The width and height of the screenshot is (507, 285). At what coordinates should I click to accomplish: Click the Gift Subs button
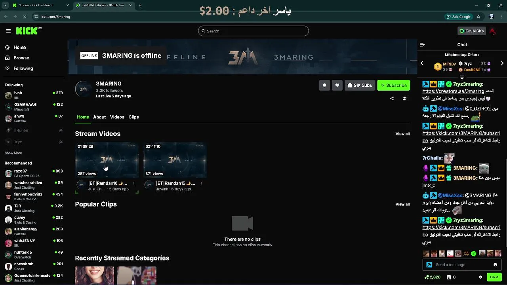coord(360,85)
